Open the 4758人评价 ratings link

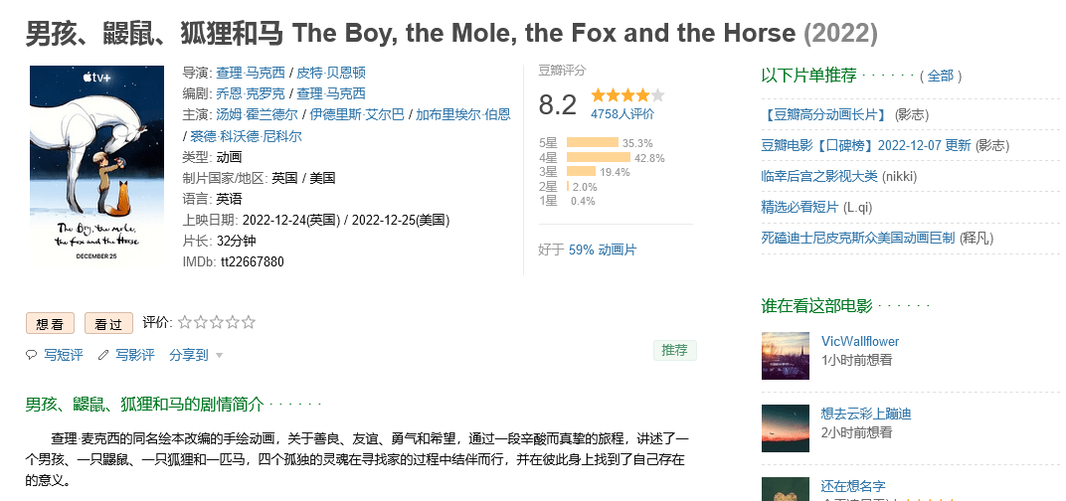(x=622, y=113)
